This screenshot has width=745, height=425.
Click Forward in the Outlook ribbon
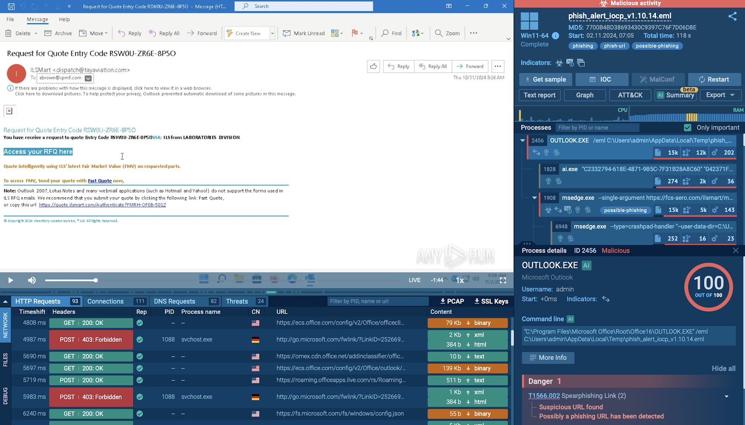click(202, 33)
